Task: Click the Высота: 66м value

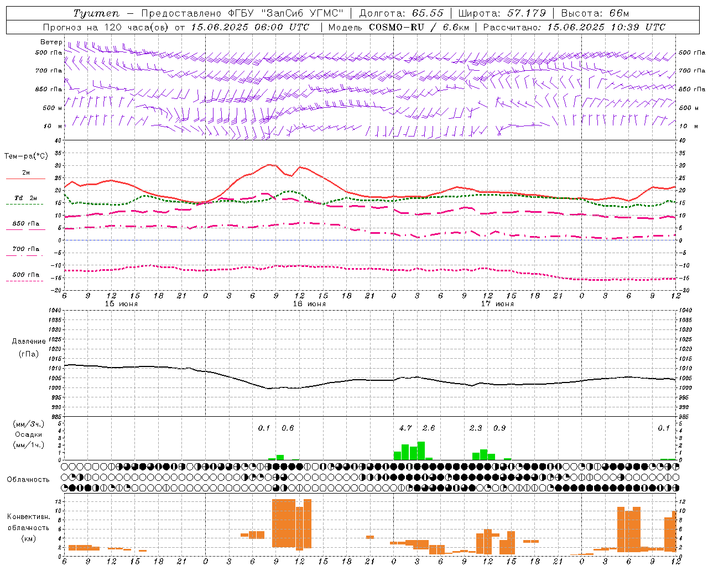Action: pos(595,13)
